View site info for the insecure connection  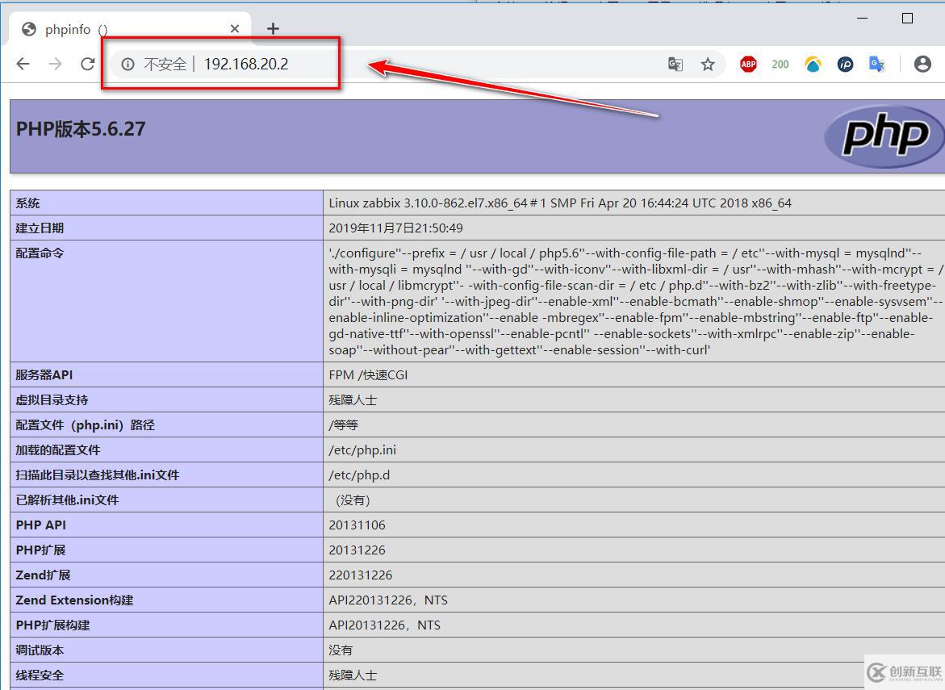click(128, 64)
